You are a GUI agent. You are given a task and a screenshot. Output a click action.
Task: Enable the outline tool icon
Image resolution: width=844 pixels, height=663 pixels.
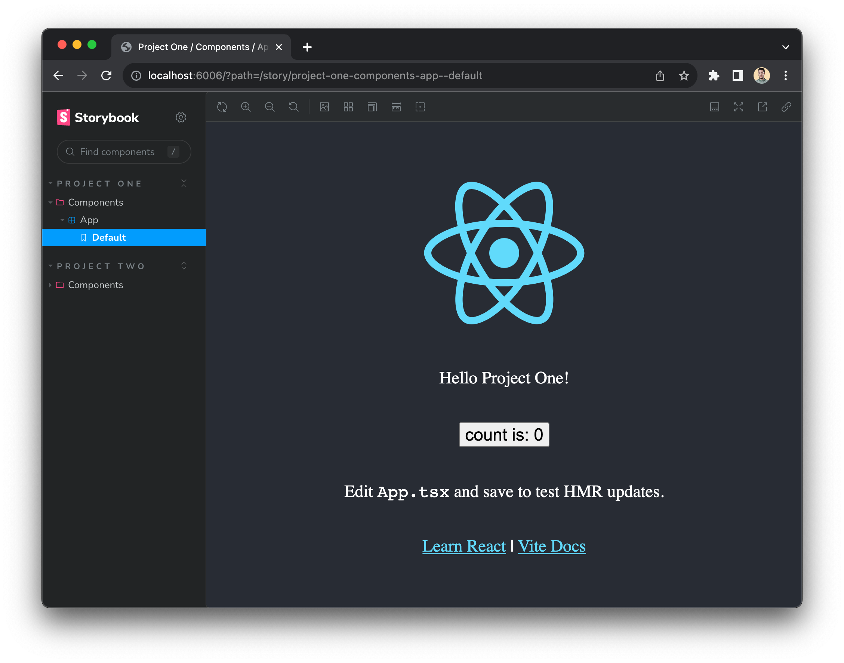(420, 107)
